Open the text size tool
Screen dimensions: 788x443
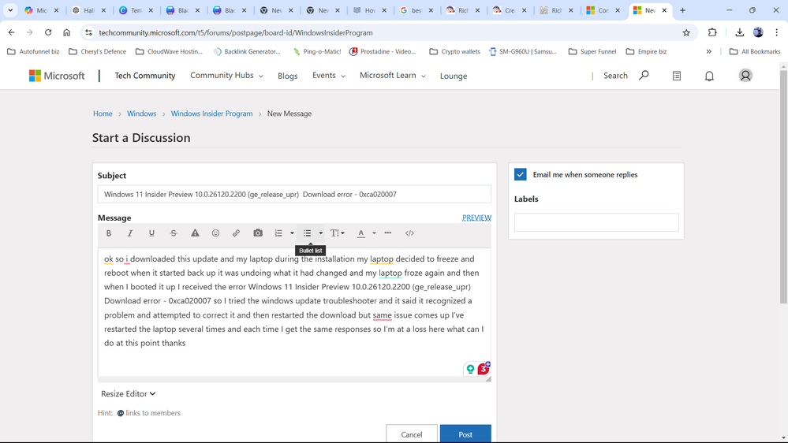pos(338,233)
